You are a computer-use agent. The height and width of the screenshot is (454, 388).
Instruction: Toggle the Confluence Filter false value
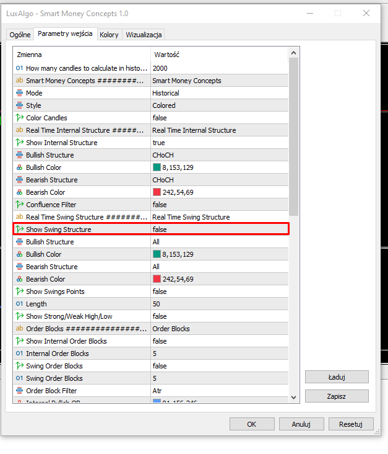pyautogui.click(x=220, y=205)
